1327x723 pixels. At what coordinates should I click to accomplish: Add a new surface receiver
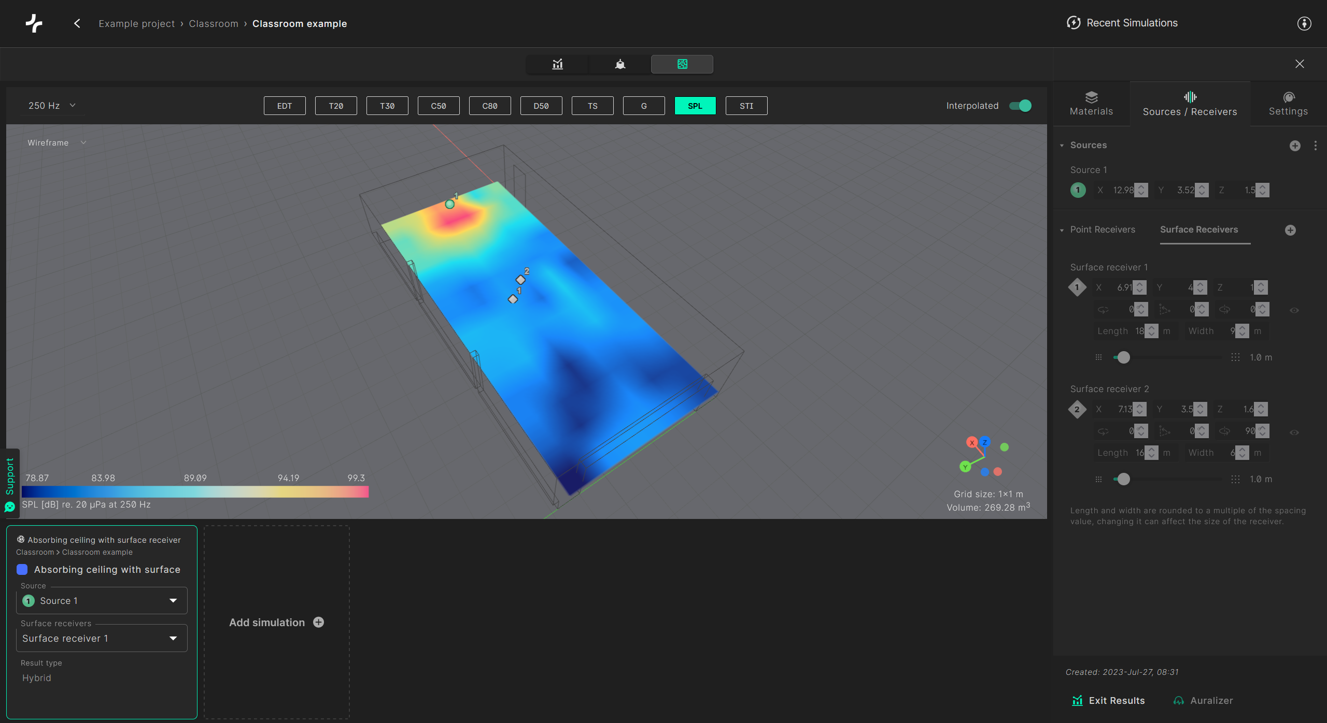point(1290,230)
